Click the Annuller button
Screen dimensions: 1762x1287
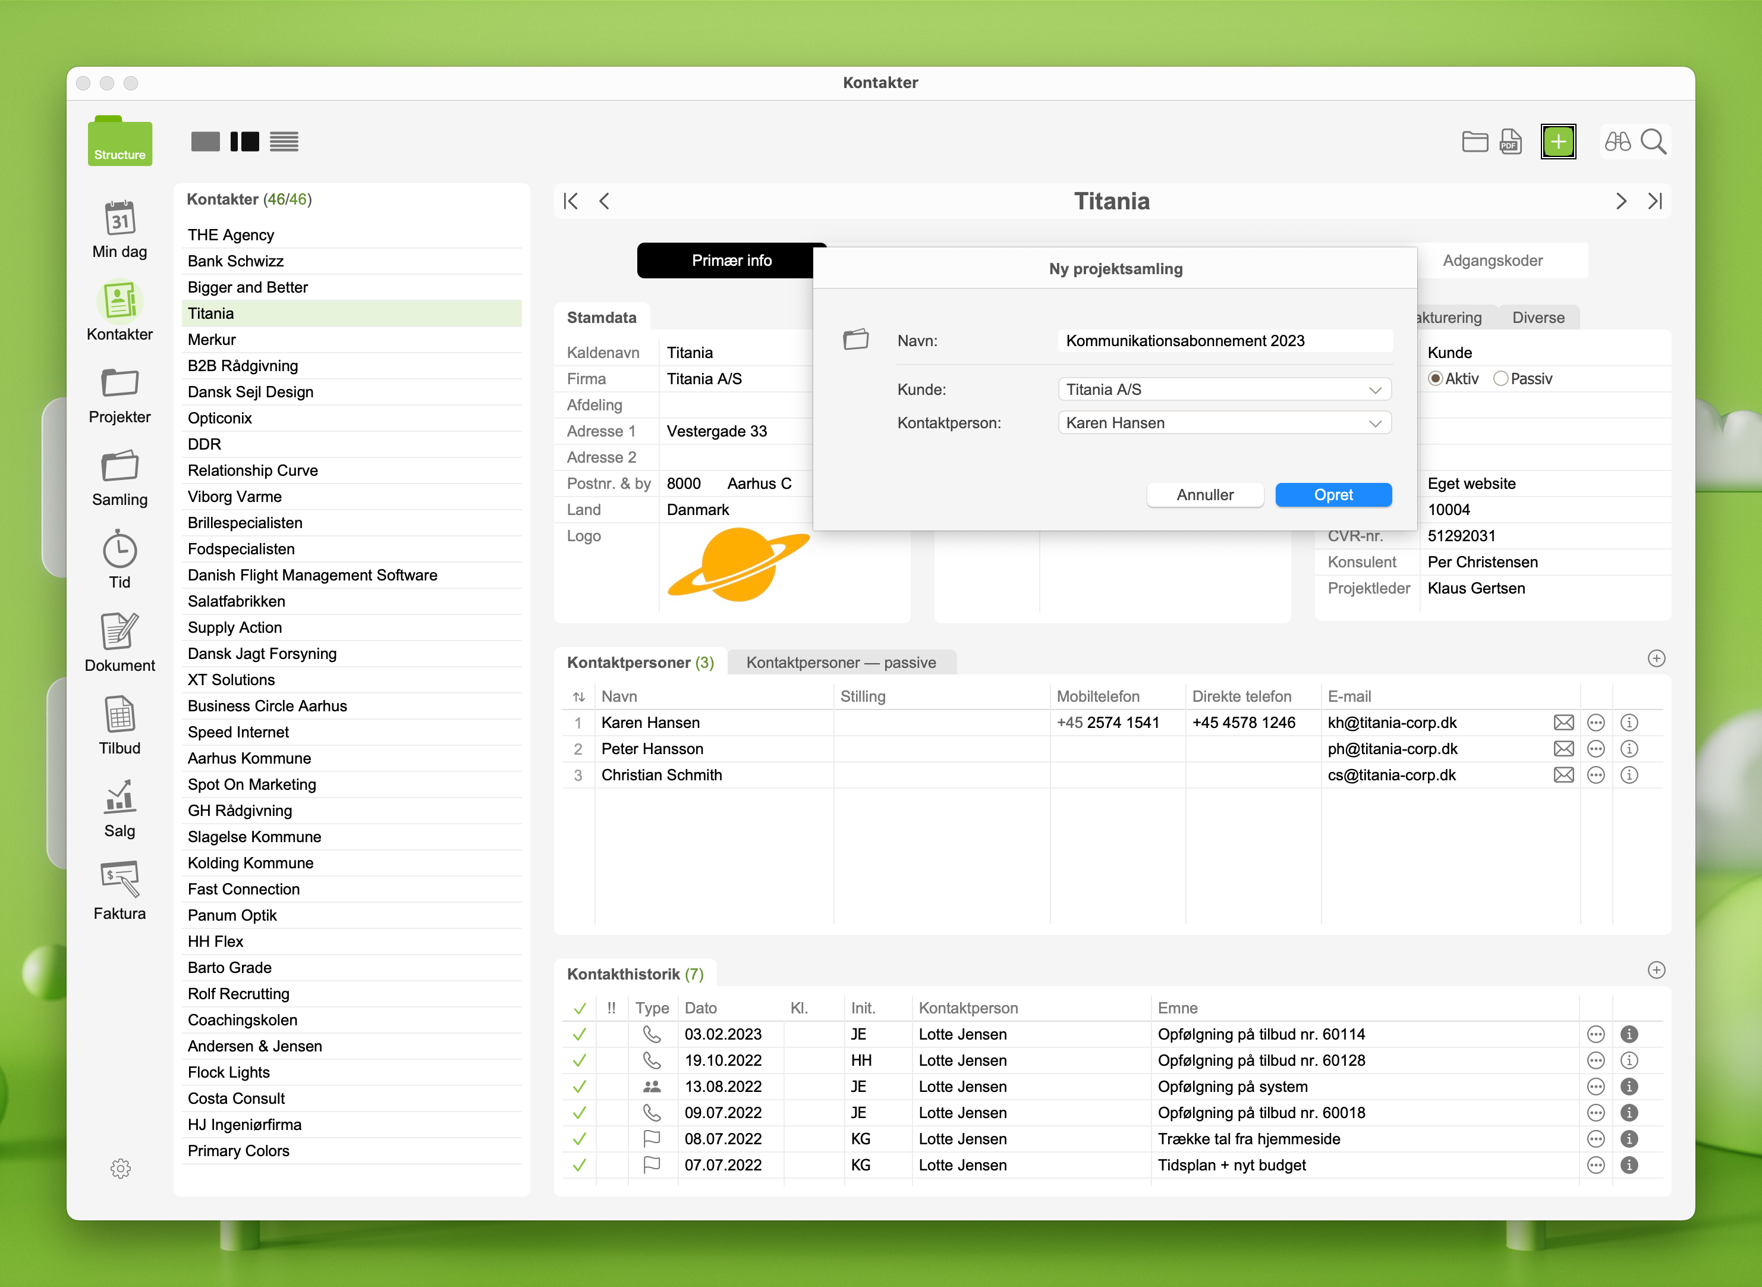[1204, 495]
